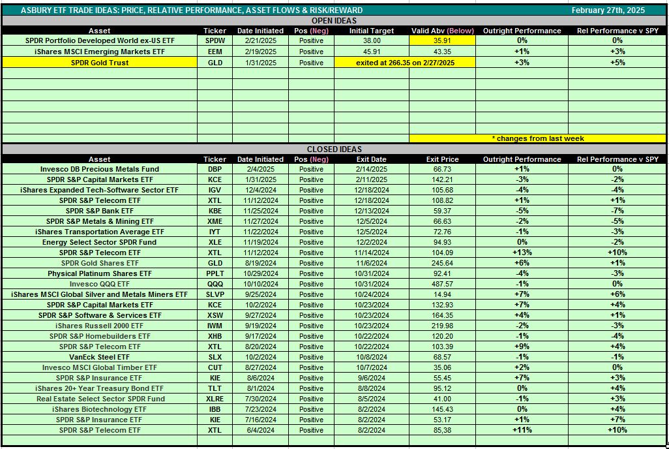
Task: Select the "Valid Abv (Below)" column header
Action: point(442,31)
